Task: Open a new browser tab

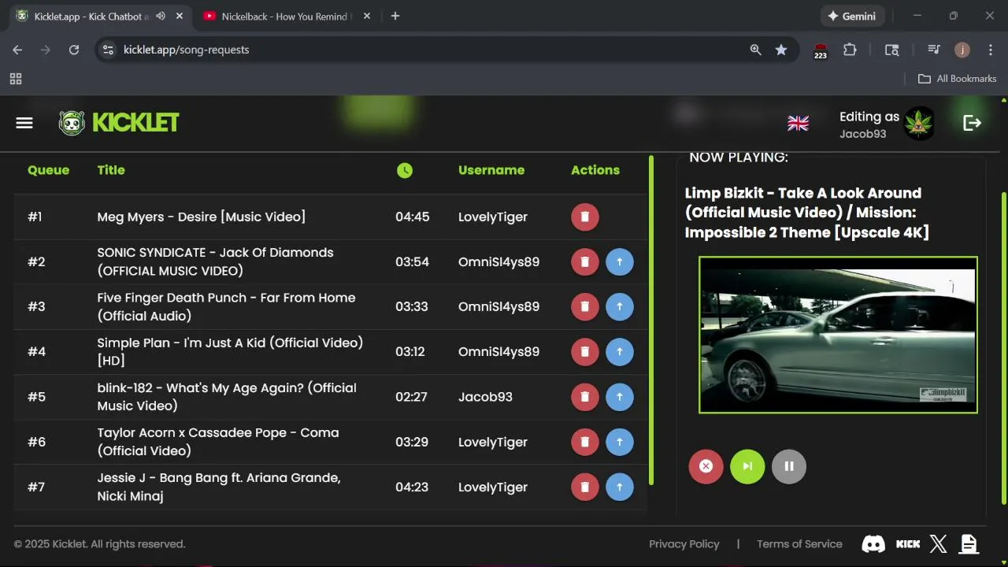Action: tap(395, 16)
